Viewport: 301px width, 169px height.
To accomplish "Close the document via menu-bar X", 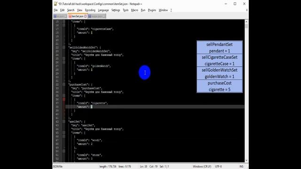I will (246, 10).
